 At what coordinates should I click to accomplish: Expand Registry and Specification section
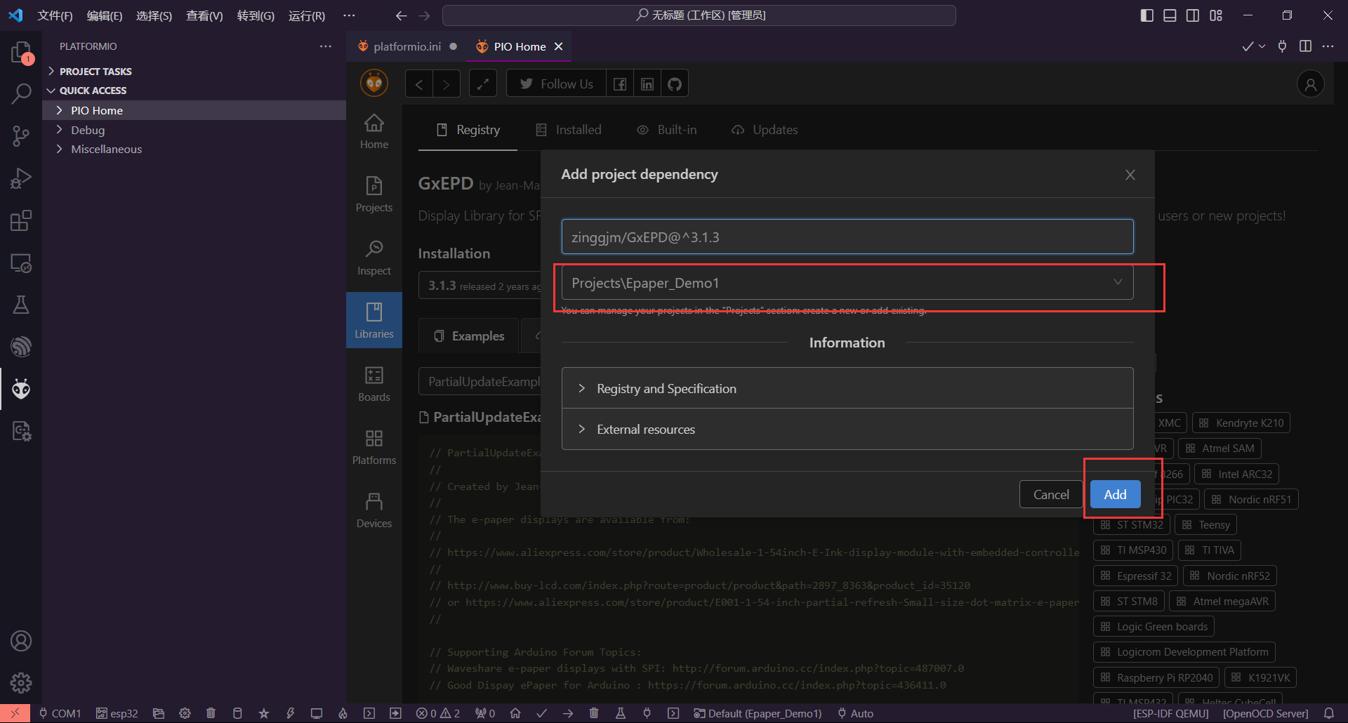click(x=847, y=388)
